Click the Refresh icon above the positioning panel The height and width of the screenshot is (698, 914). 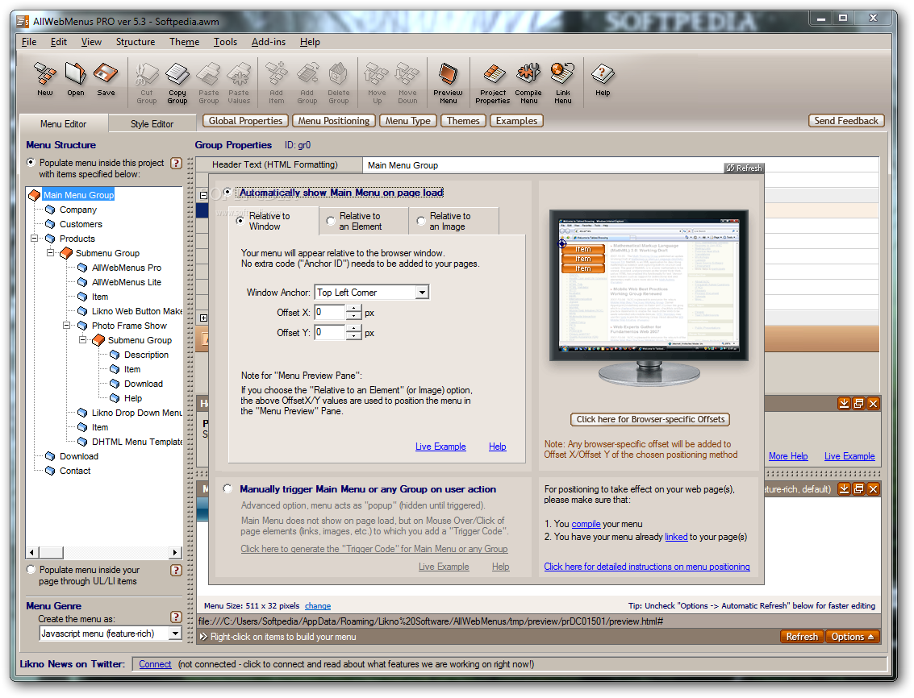click(x=743, y=168)
